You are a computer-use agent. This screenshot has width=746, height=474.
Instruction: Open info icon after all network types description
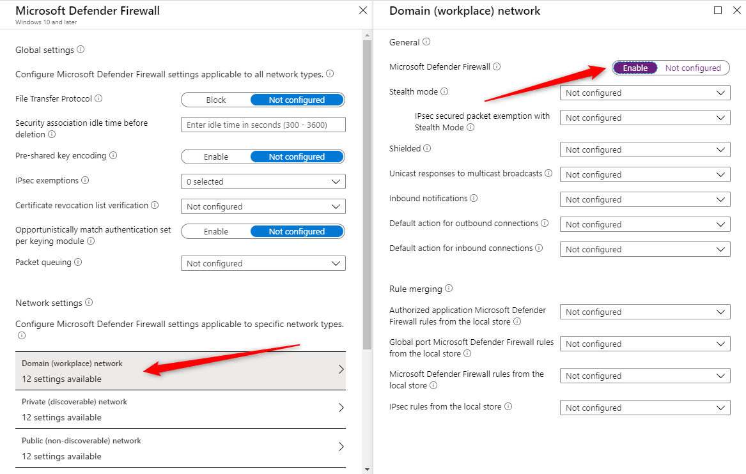coord(330,73)
